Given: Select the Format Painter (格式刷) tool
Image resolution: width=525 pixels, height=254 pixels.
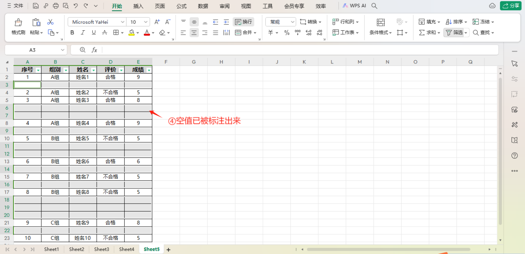Looking at the screenshot, I should (x=18, y=27).
